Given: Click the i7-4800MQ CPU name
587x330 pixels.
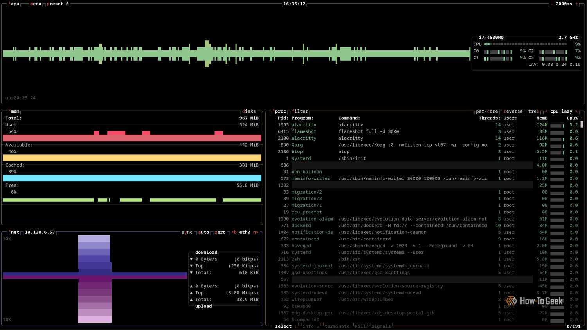Looking at the screenshot, I should click(x=491, y=38).
